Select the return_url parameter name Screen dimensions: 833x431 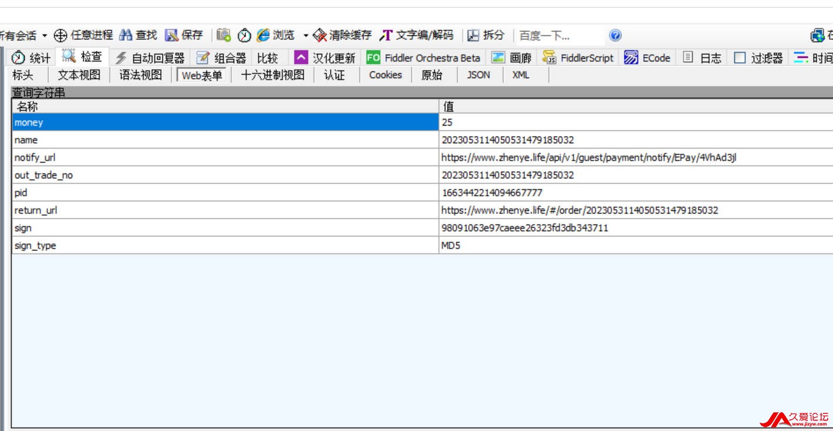click(225, 210)
